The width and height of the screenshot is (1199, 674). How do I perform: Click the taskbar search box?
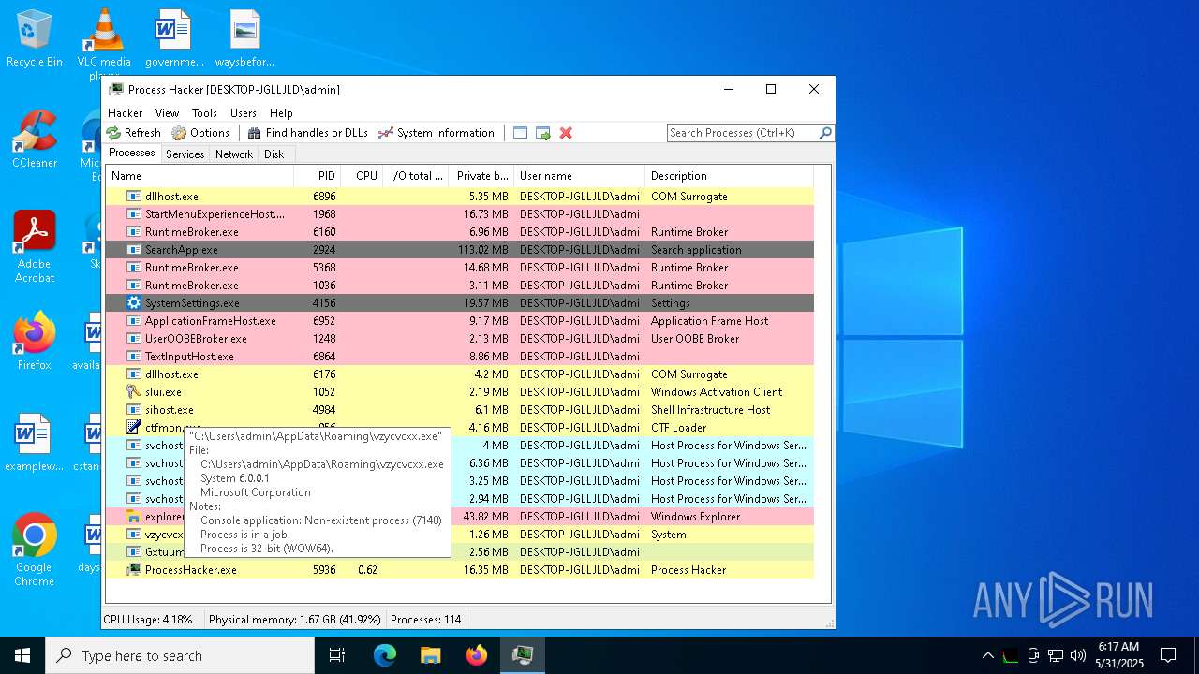pyautogui.click(x=180, y=655)
